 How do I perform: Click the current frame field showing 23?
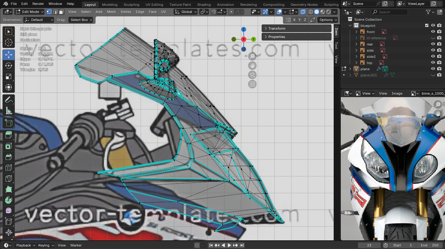click(369, 245)
